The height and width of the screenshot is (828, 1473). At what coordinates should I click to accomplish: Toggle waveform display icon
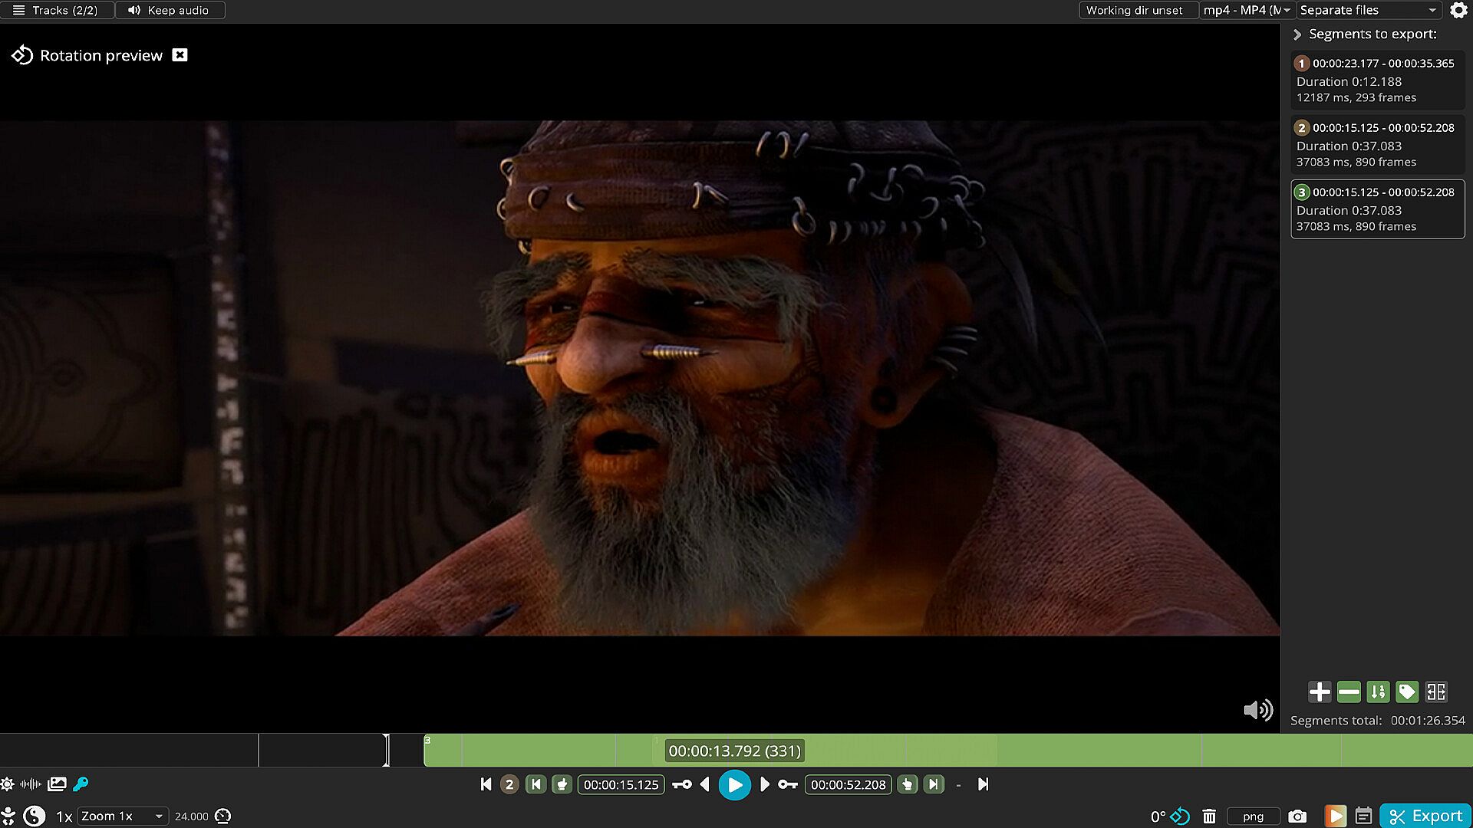pos(31,784)
